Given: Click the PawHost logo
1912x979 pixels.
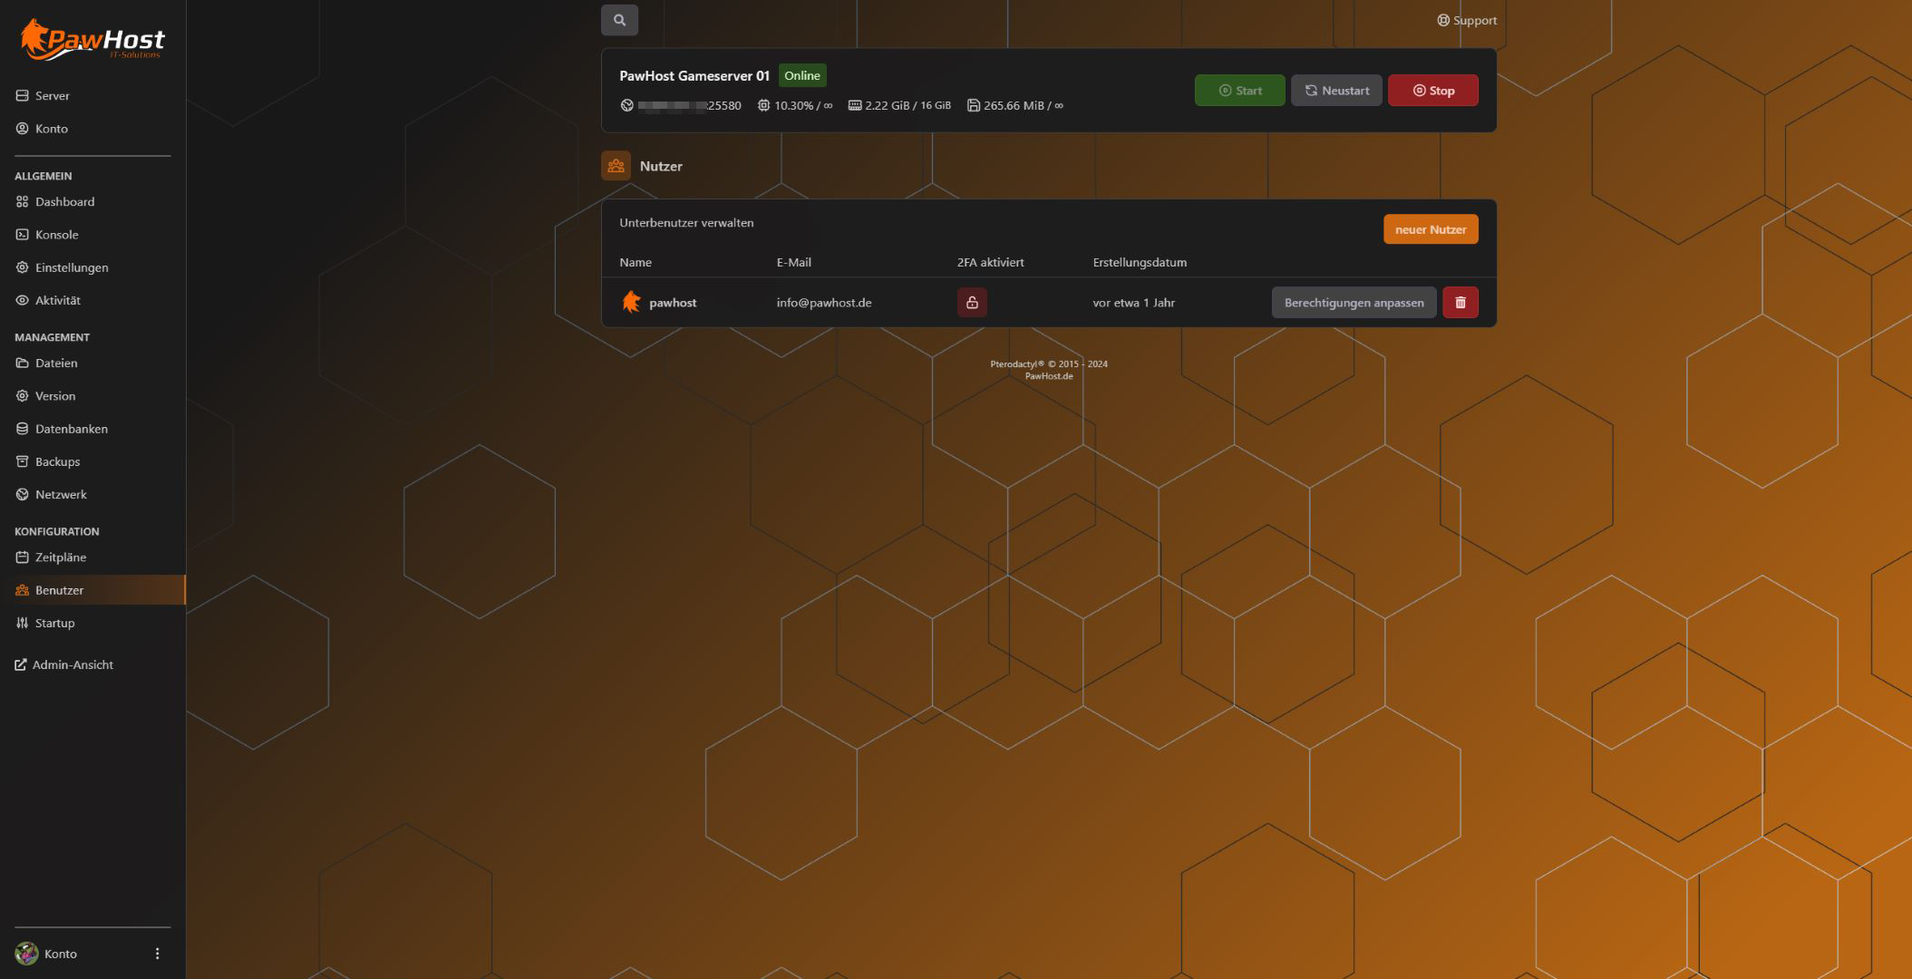Looking at the screenshot, I should [92, 41].
